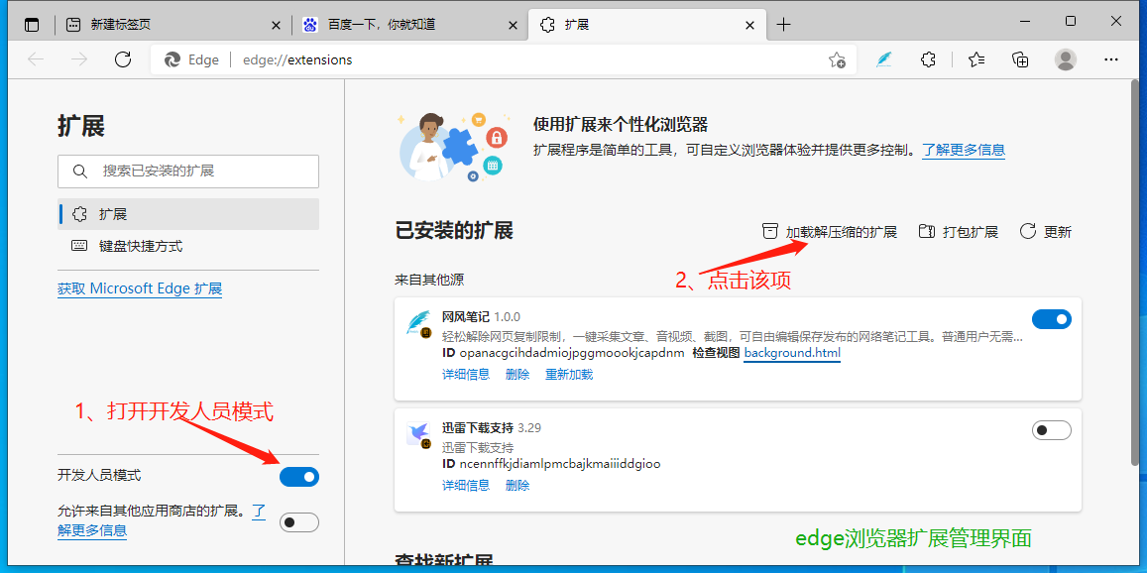
Task: Click the Edge logo in address bar
Action: (x=172, y=60)
